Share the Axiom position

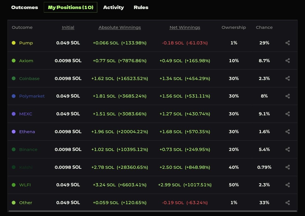click(x=287, y=61)
